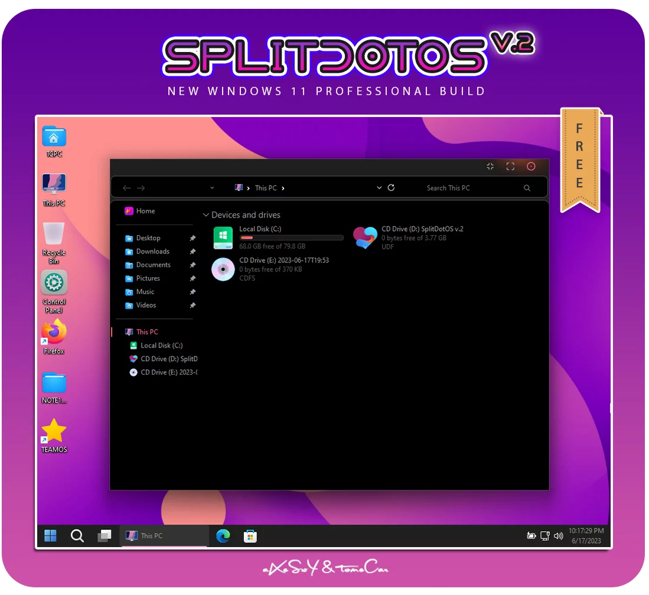Click the CD Drive (E:) 2023-06-17T19:53 label
649x595 pixels.
(284, 261)
